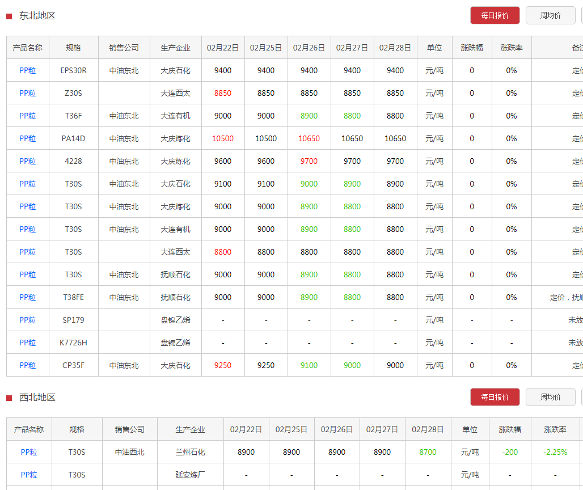Click the green -2.25% value for 兰州石化

click(x=555, y=452)
